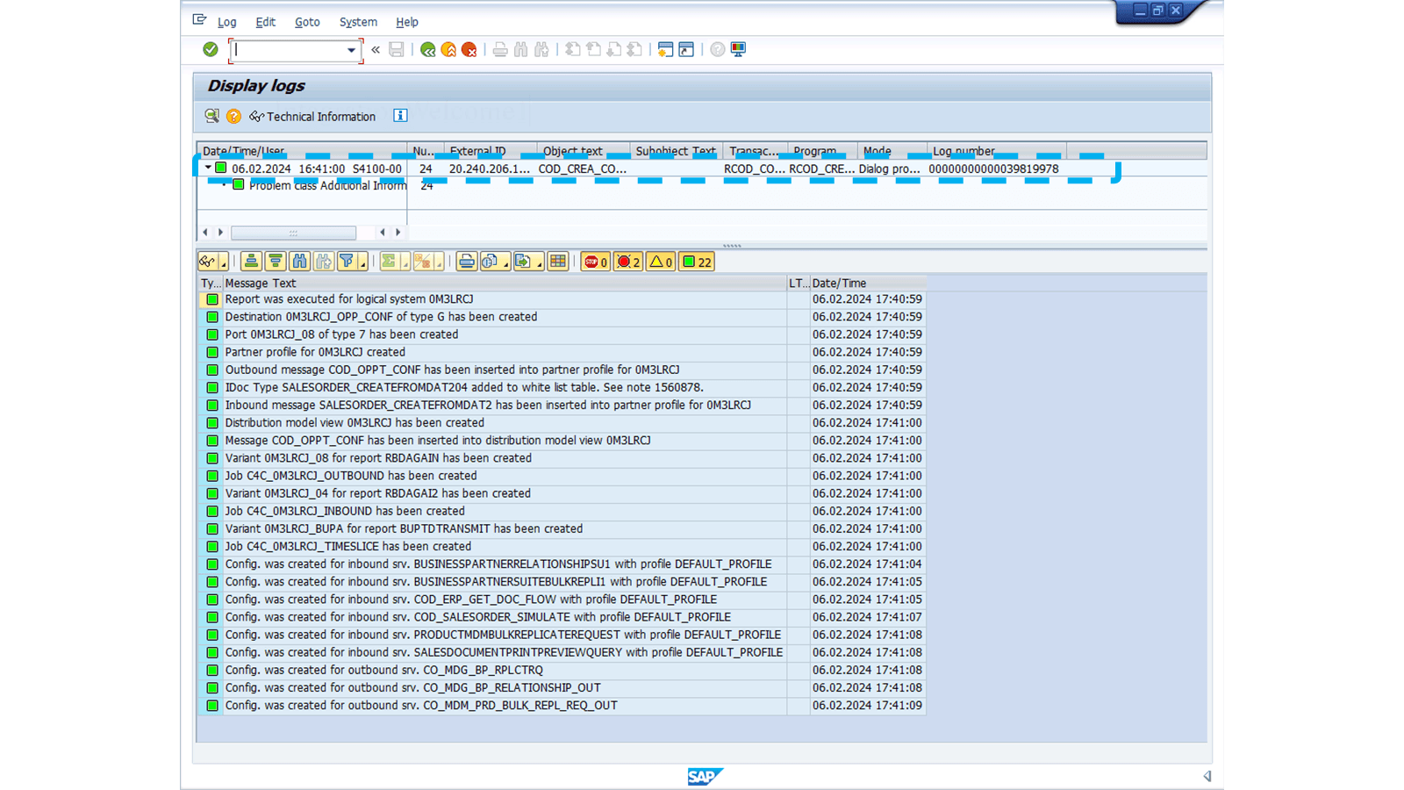Viewport: 1404px width, 790px height.
Task: Open the System menu
Action: point(358,22)
